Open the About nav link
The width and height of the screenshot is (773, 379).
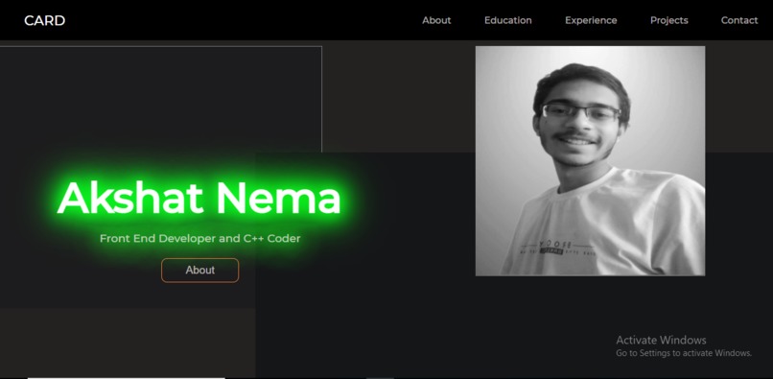click(436, 20)
